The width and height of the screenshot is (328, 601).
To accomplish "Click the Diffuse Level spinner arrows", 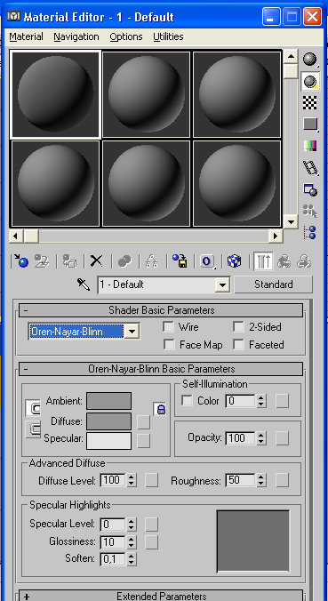I will (131, 480).
